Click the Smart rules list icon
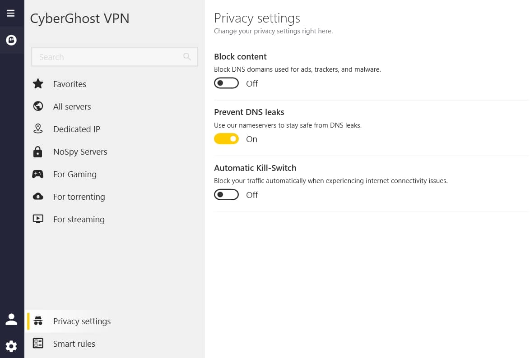Screen dimensions: 530x358 (38, 343)
